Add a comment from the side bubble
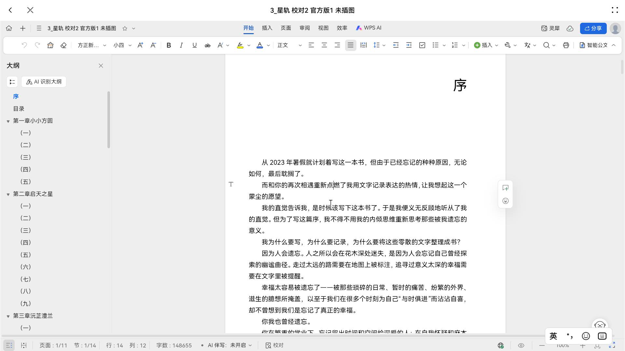This screenshot has width=625, height=351. coord(506,188)
